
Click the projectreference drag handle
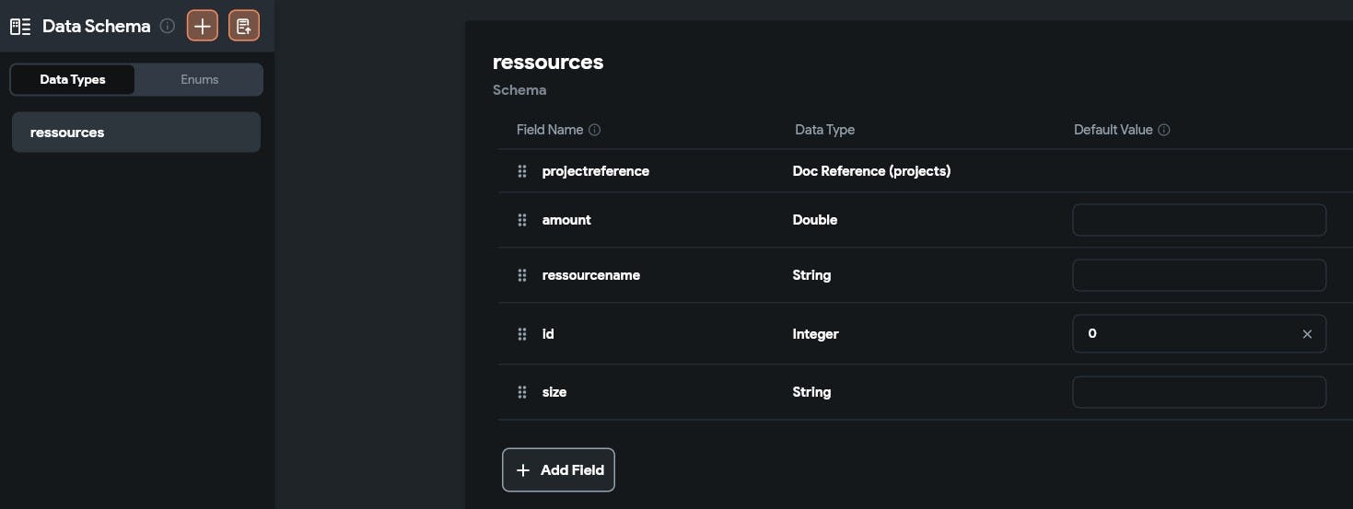tap(522, 171)
